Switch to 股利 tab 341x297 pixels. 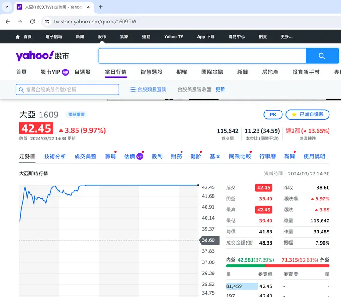157,157
